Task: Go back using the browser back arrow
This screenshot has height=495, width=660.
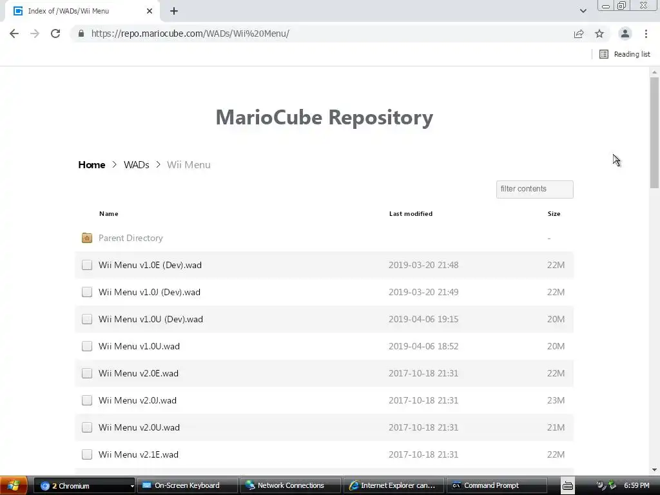Action: [14, 34]
